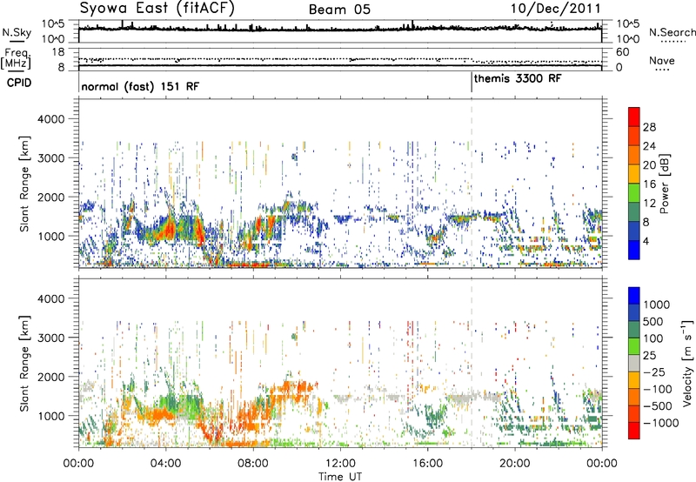Click the 'Slant Range [km]' label of power panel
Viewport: 696px width, 482px height.
coord(24,184)
